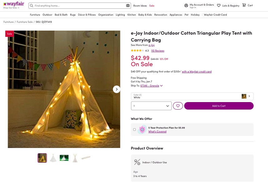Open the Color White selector

click(x=192, y=96)
